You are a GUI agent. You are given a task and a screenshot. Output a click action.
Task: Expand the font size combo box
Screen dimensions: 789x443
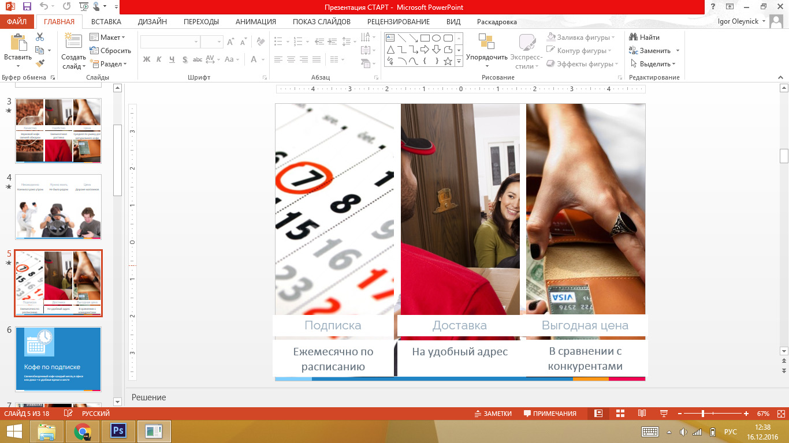coord(219,42)
